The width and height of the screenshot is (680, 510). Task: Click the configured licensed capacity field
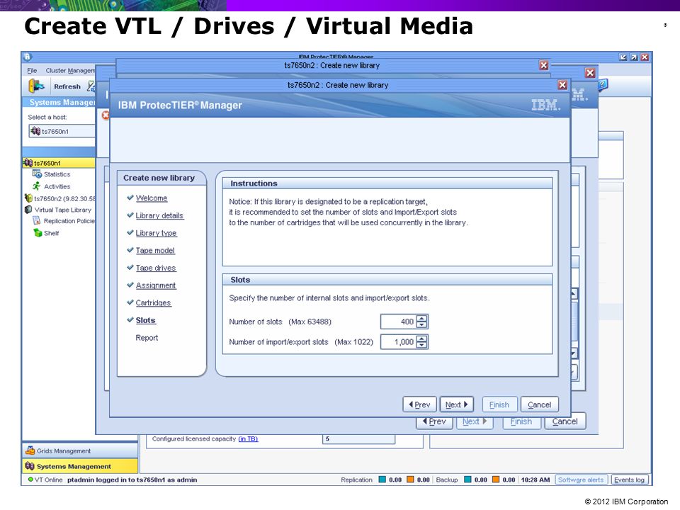click(358, 439)
